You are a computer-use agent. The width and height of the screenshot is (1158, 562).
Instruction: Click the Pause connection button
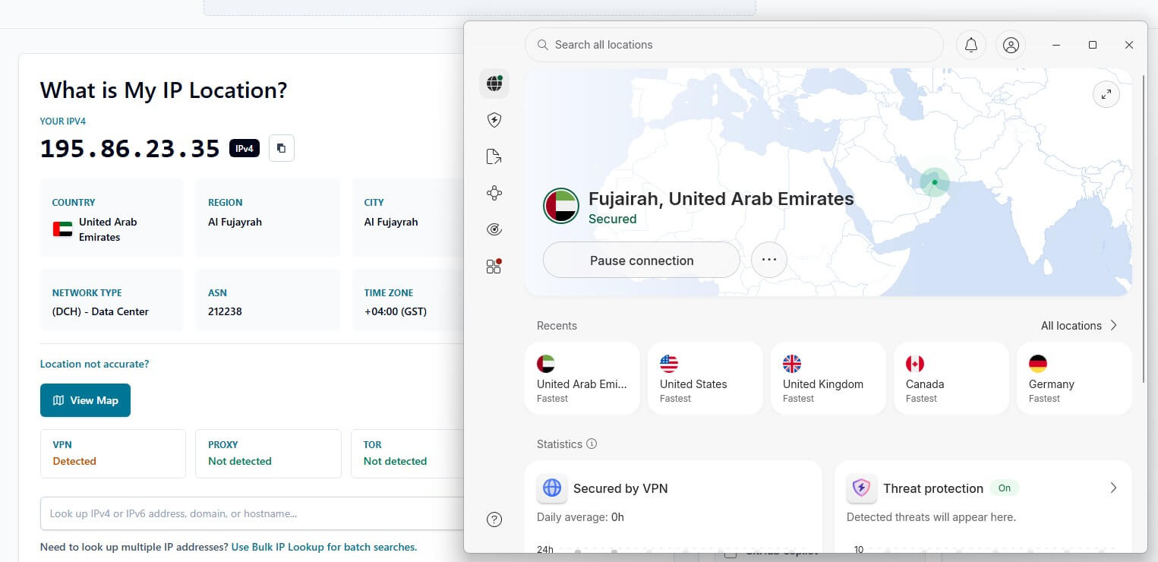pyautogui.click(x=642, y=260)
